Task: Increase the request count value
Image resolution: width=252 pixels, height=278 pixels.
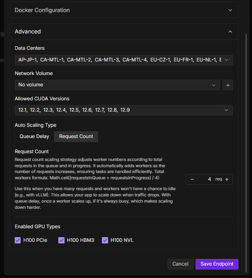Action: [227, 179]
